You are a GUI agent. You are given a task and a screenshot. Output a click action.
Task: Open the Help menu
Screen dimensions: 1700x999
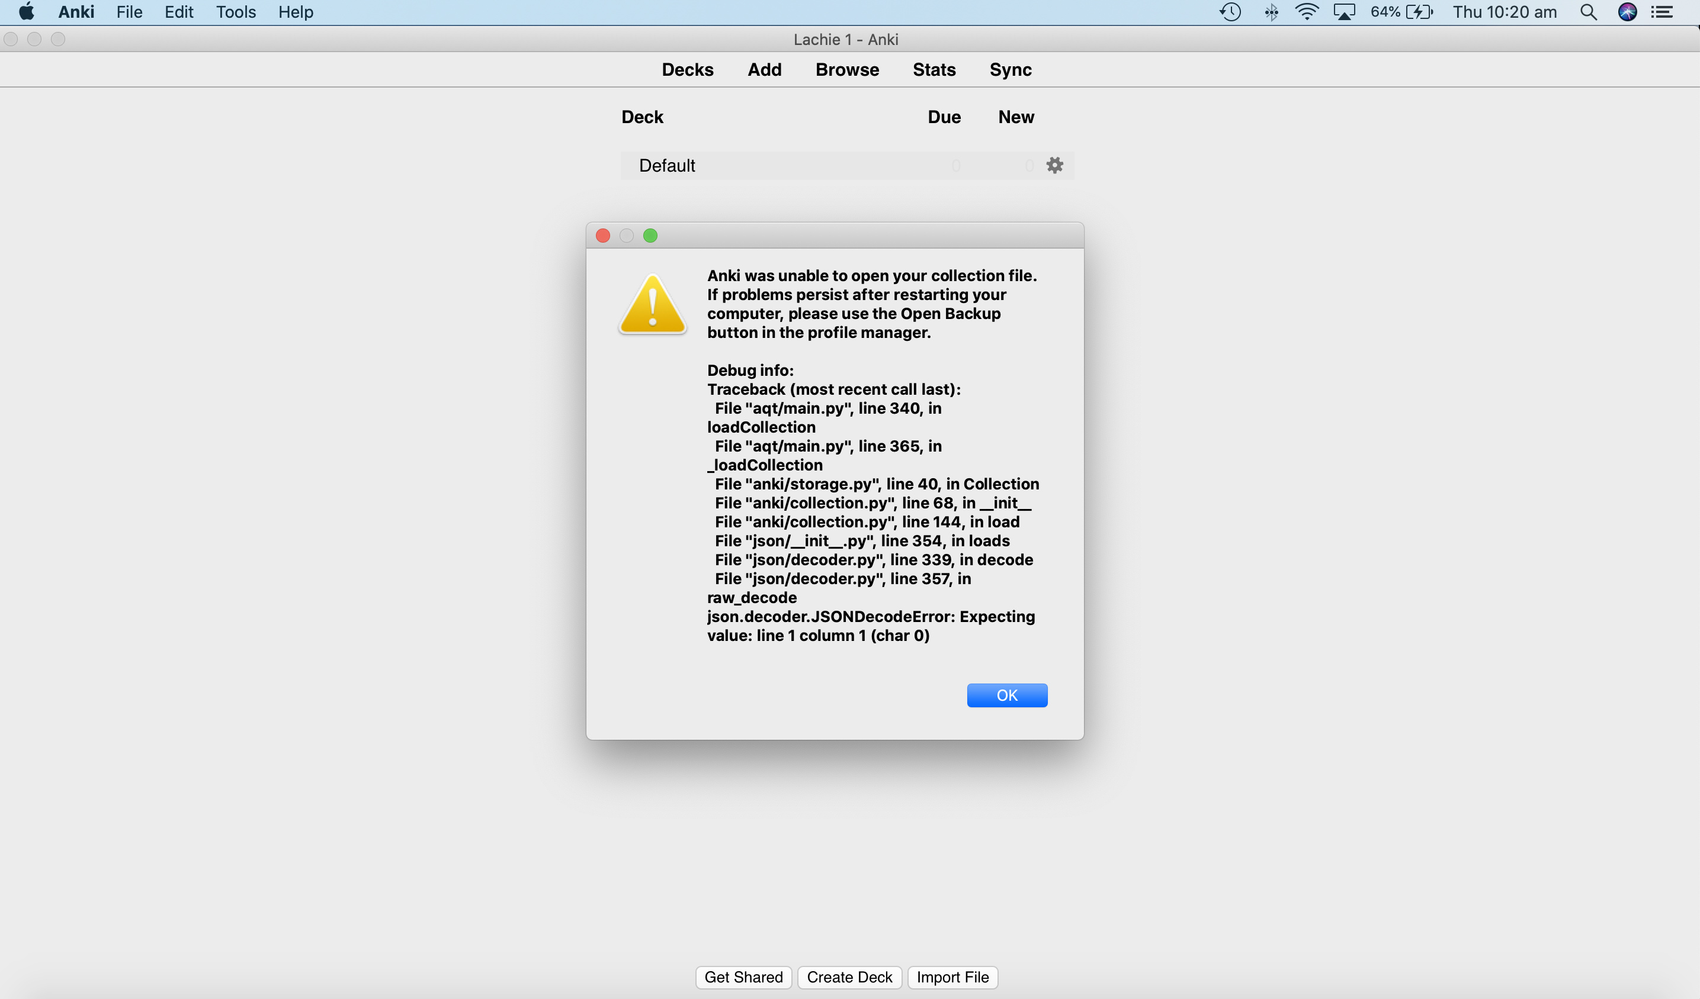(x=296, y=12)
